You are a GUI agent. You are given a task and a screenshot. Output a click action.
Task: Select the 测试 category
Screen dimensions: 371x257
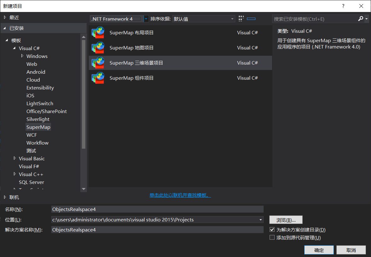[x=31, y=151]
